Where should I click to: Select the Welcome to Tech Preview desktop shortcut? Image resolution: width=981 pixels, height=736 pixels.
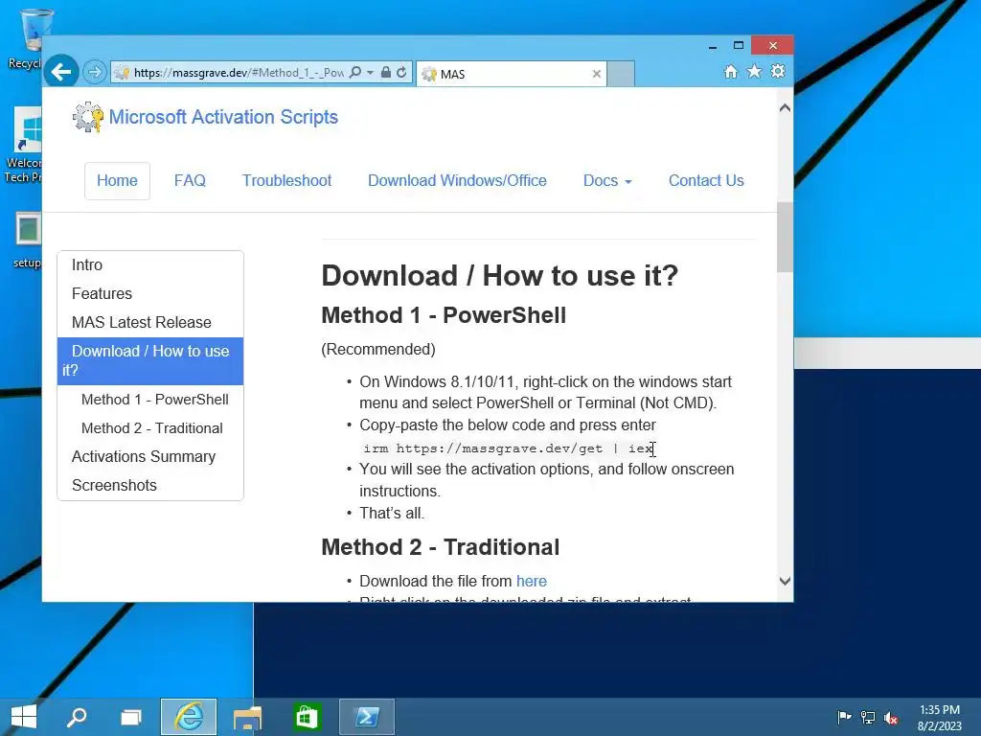[x=23, y=146]
